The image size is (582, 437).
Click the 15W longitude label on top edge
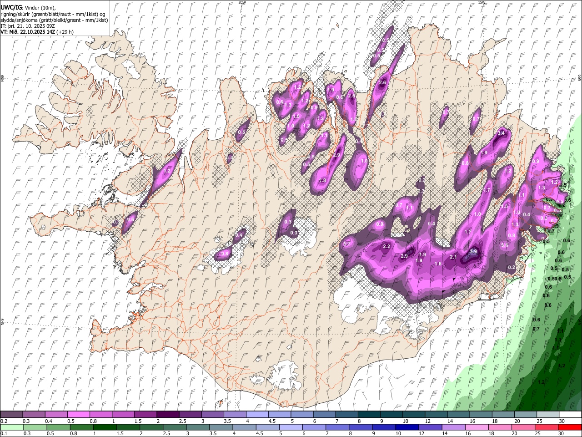click(482, 2)
